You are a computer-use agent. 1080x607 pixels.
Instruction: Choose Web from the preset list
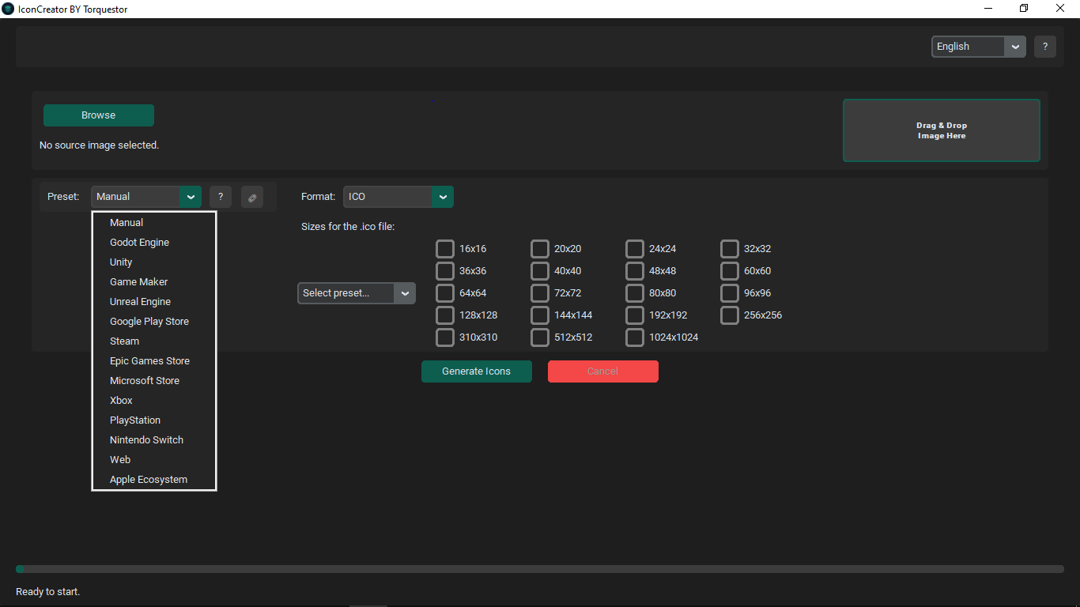coord(154,460)
